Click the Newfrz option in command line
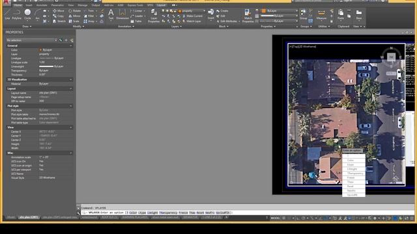The image size is (417, 234). pos(210,213)
